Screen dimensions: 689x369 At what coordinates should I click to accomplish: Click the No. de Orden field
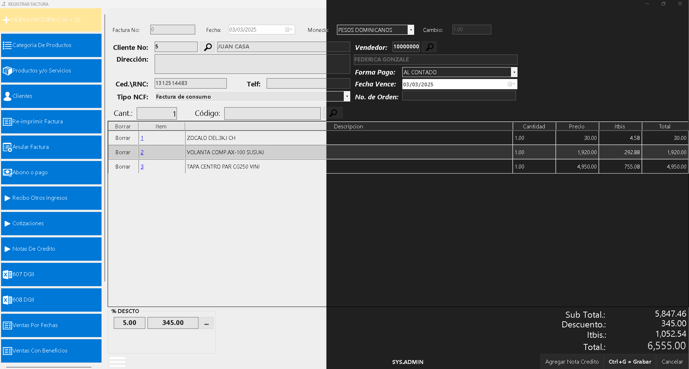459,96
